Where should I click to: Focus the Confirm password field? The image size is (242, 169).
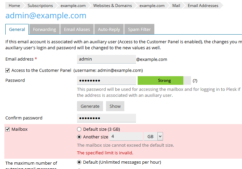tap(106, 118)
